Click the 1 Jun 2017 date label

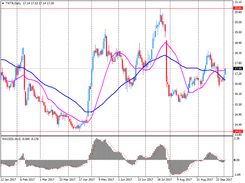tap(125, 180)
